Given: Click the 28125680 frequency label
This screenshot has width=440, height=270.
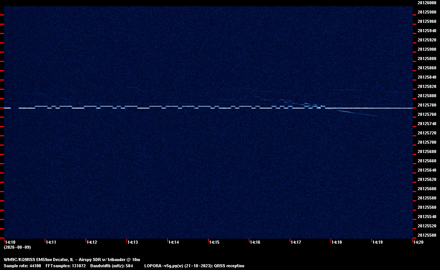Looking at the screenshot, I should (427, 151).
